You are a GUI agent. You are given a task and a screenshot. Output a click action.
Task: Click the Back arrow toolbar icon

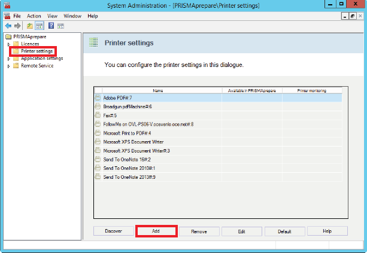coord(8,26)
